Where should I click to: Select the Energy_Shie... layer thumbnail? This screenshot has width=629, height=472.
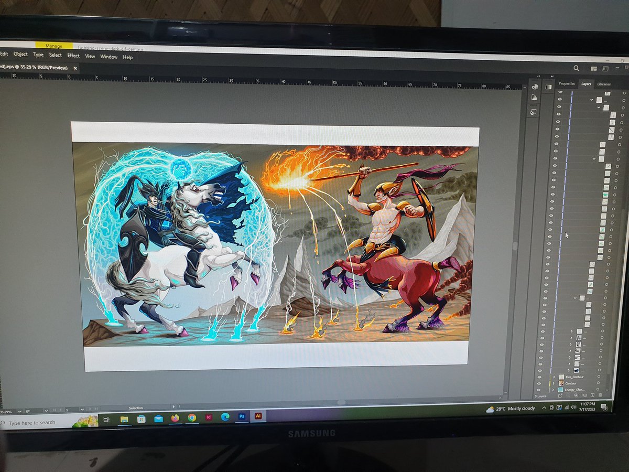[x=560, y=390]
